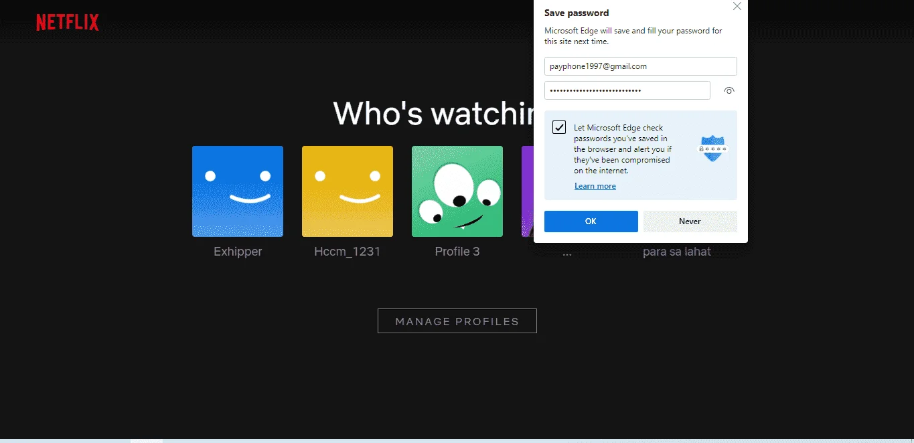
Task: Select the Exhipper profile avatar
Action: pos(238,191)
